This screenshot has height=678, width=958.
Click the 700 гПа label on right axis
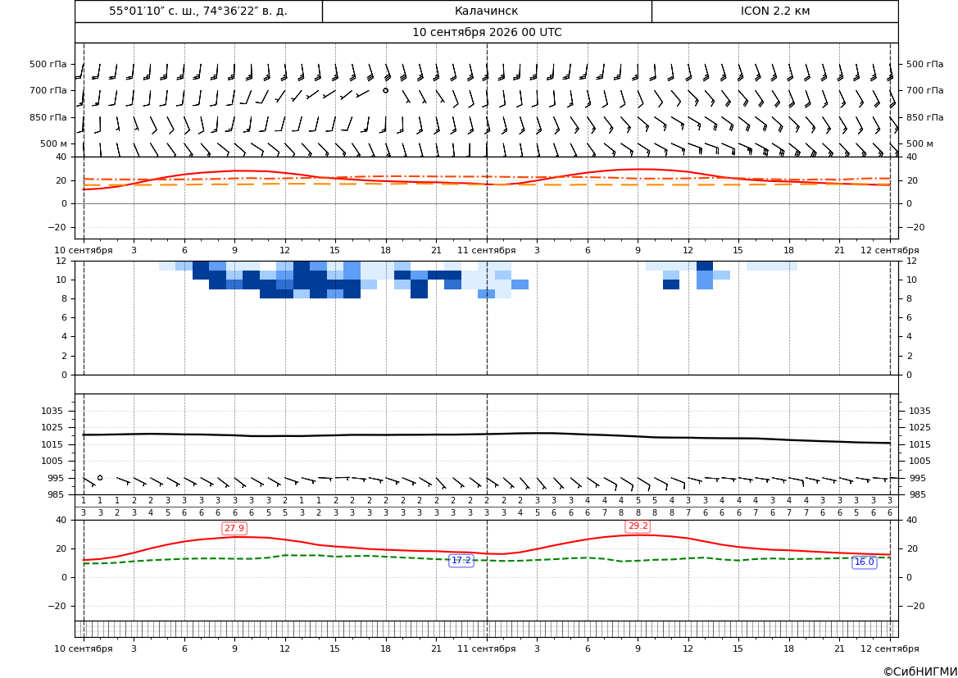(924, 90)
